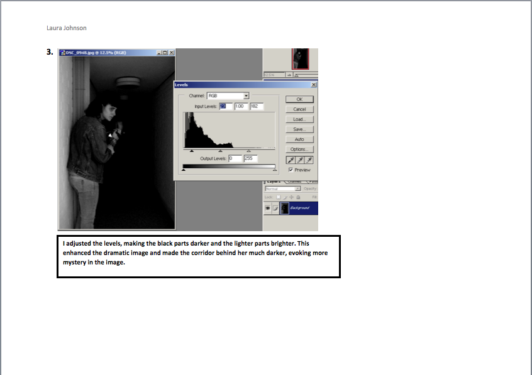Image resolution: width=532 pixels, height=375 pixels.
Task: Click the input white point slider triangle
Action: click(x=248, y=151)
